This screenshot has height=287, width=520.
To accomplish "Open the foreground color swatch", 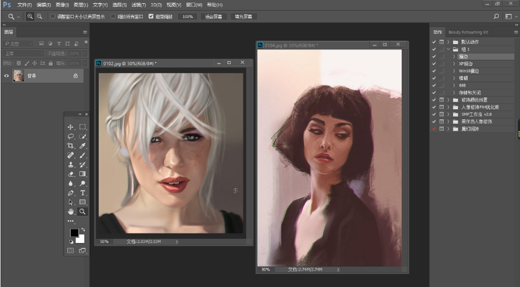I will click(x=74, y=233).
